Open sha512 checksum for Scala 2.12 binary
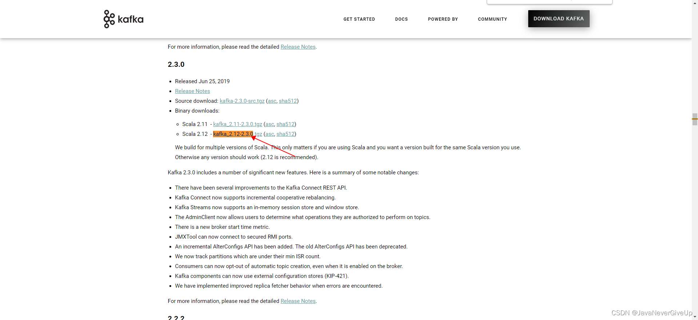 pos(286,134)
